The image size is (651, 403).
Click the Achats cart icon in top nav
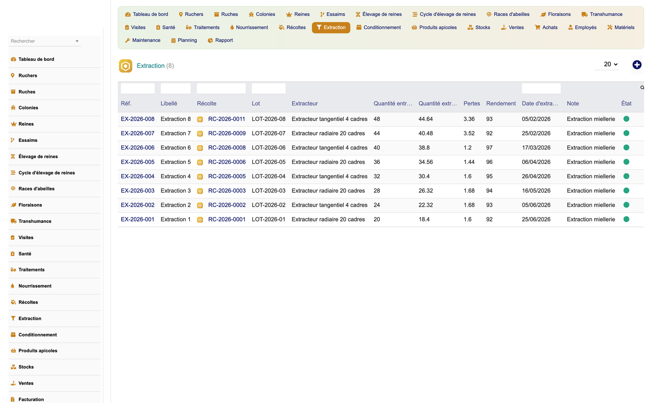click(537, 27)
